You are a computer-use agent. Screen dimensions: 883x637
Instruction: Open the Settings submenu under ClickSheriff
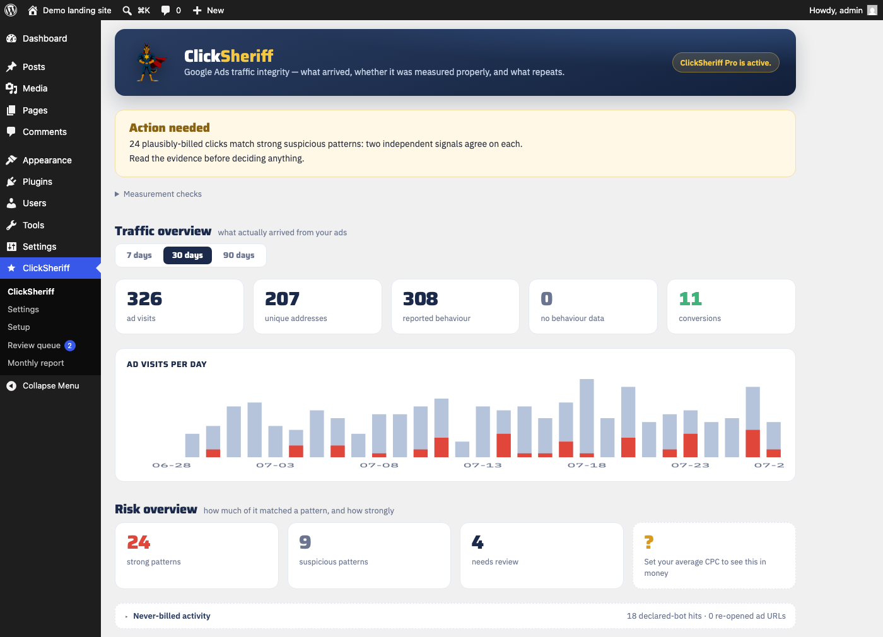pyautogui.click(x=23, y=309)
